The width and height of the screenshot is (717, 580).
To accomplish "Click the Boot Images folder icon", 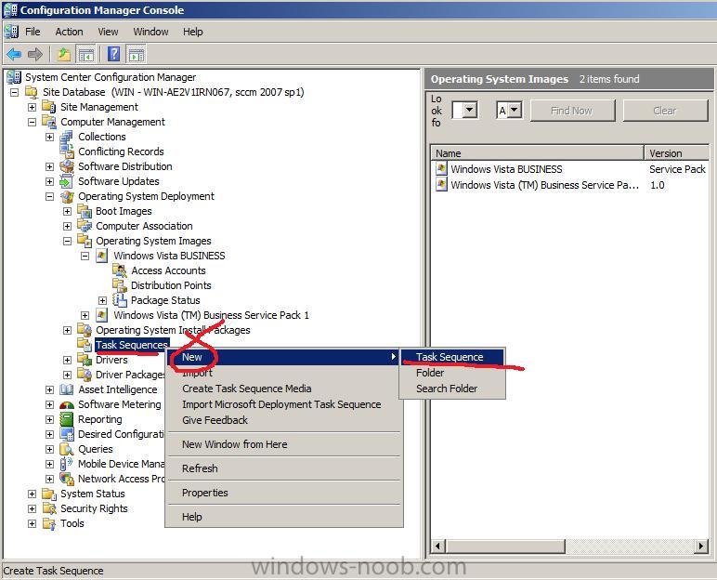I will pyautogui.click(x=85, y=211).
